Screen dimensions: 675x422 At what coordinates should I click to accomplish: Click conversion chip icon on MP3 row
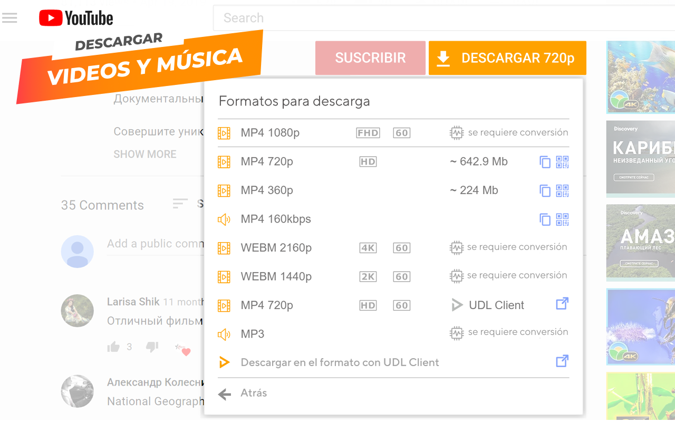pos(456,333)
